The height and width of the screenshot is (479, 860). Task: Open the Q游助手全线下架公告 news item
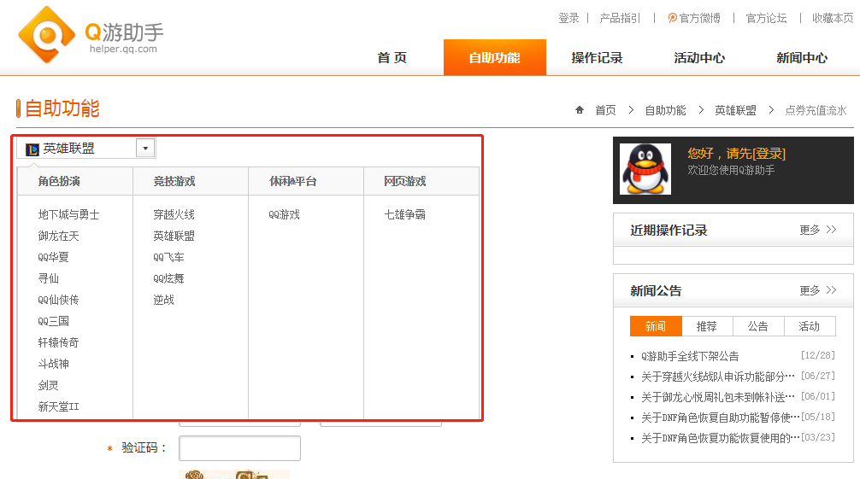pos(690,356)
